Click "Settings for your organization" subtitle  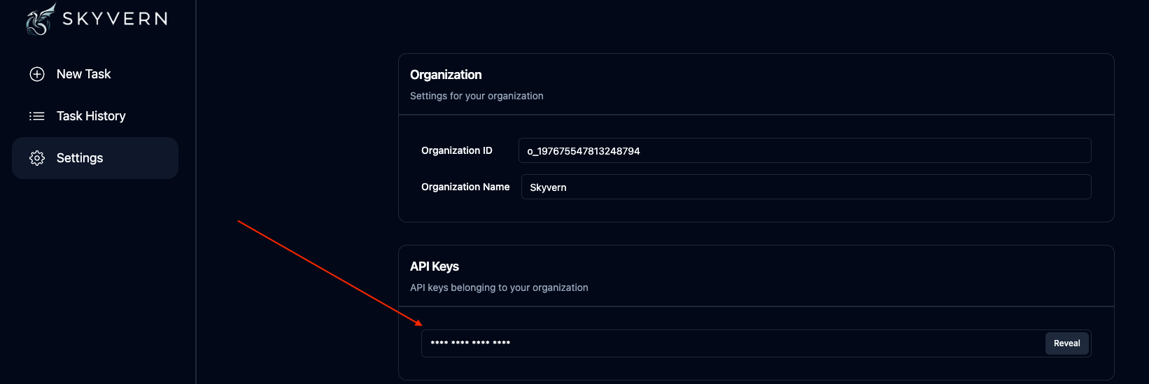pyautogui.click(x=477, y=96)
